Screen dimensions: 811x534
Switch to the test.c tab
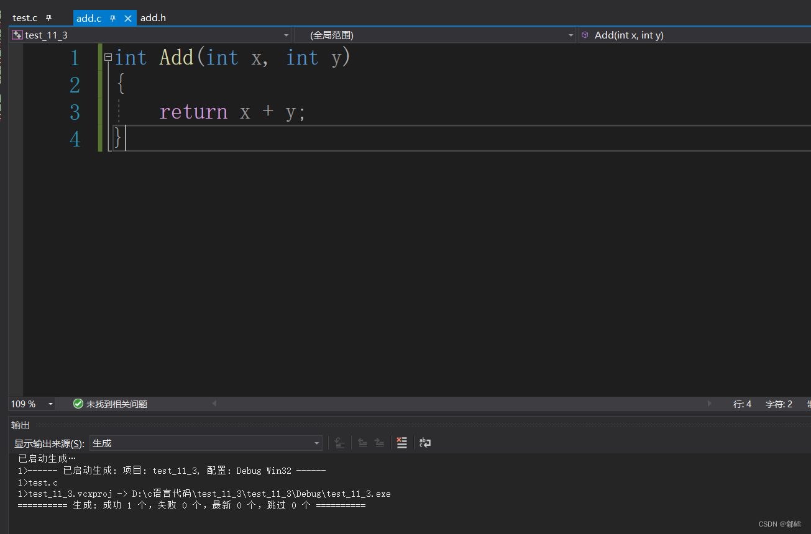pyautogui.click(x=25, y=18)
